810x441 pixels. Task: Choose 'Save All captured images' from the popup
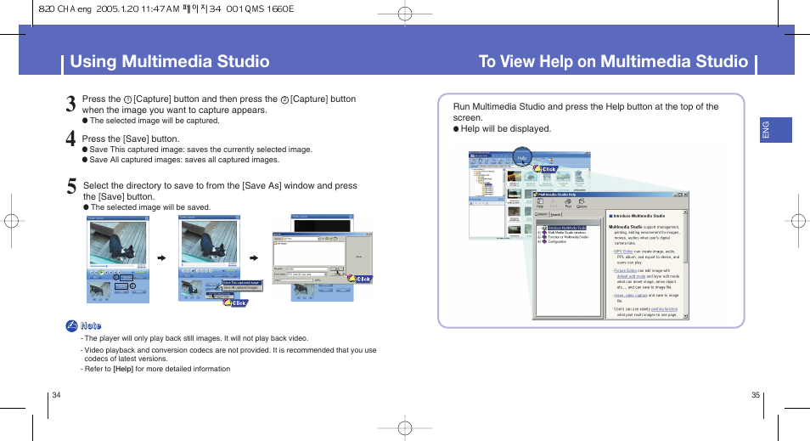pos(241,287)
